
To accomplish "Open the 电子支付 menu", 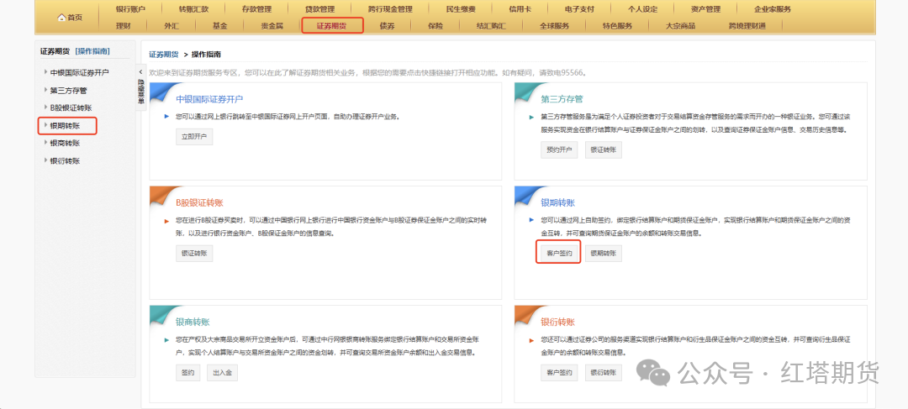I will coord(579,9).
